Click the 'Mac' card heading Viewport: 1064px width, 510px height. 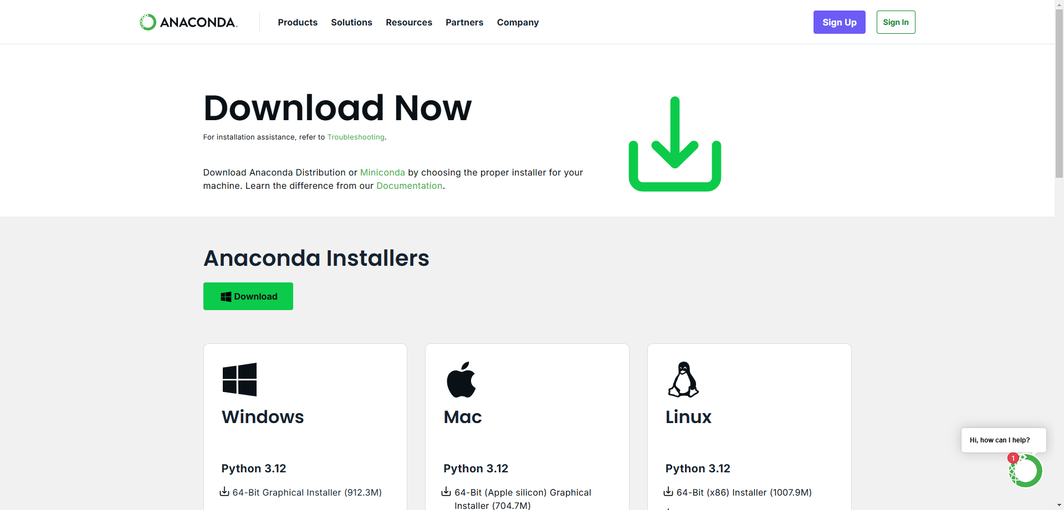[463, 417]
